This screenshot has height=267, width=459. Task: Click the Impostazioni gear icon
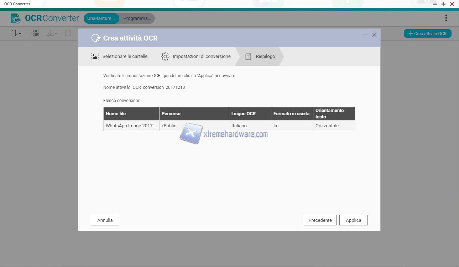[165, 57]
